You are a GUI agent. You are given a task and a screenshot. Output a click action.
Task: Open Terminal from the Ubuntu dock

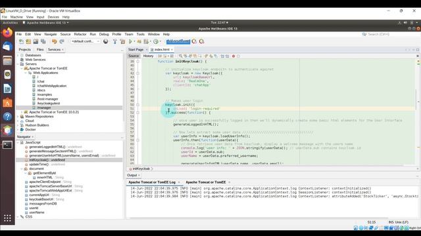click(x=7, y=145)
